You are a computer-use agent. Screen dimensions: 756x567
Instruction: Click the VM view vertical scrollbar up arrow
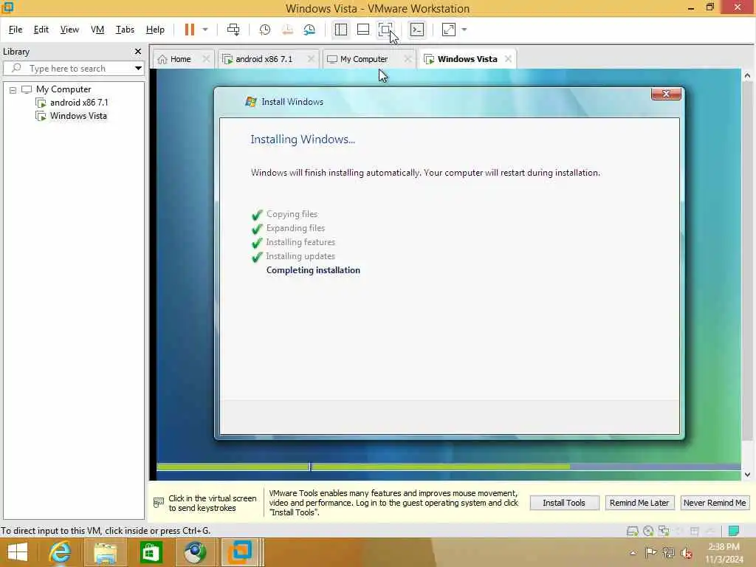coord(747,76)
